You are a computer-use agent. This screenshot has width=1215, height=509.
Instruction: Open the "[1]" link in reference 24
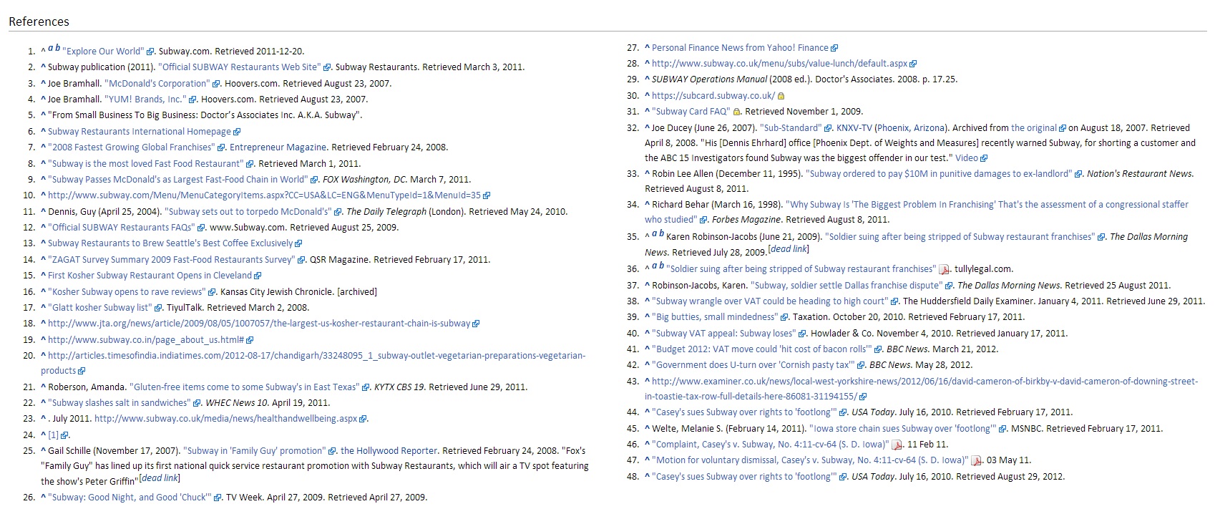[x=53, y=435]
